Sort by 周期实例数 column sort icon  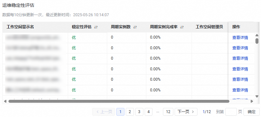click(135, 27)
